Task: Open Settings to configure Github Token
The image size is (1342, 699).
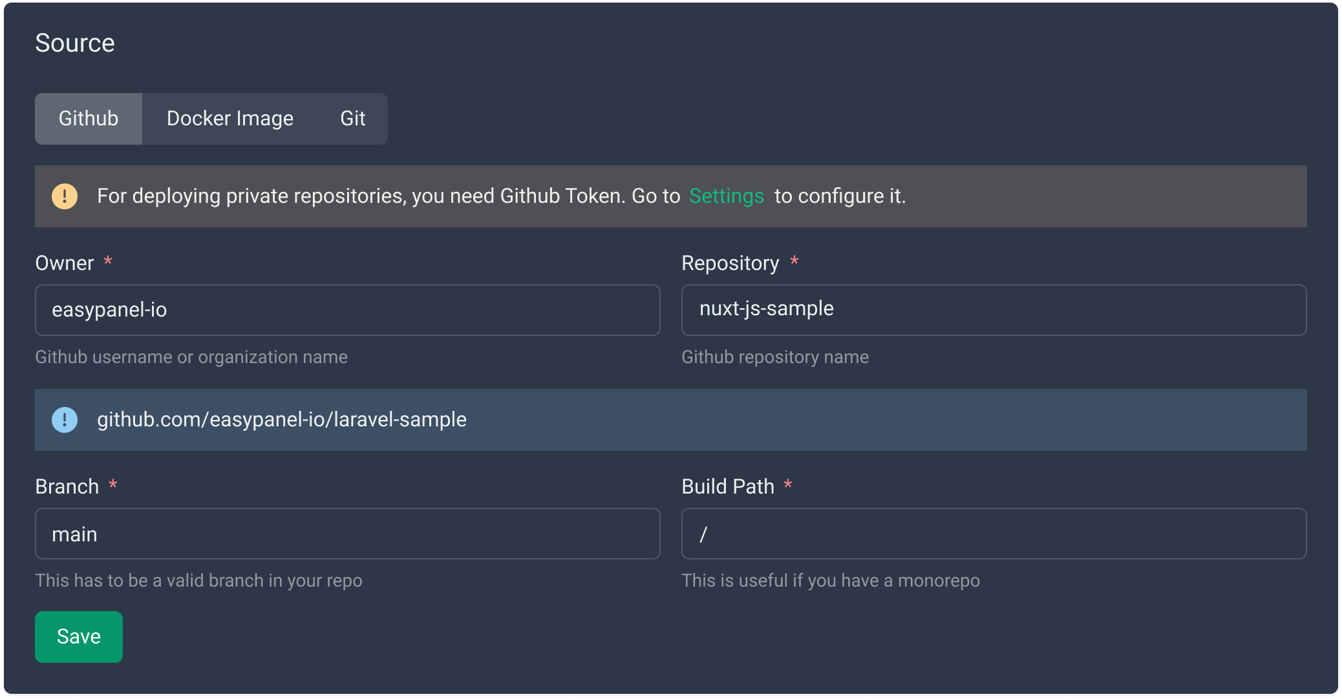Action: pos(726,196)
